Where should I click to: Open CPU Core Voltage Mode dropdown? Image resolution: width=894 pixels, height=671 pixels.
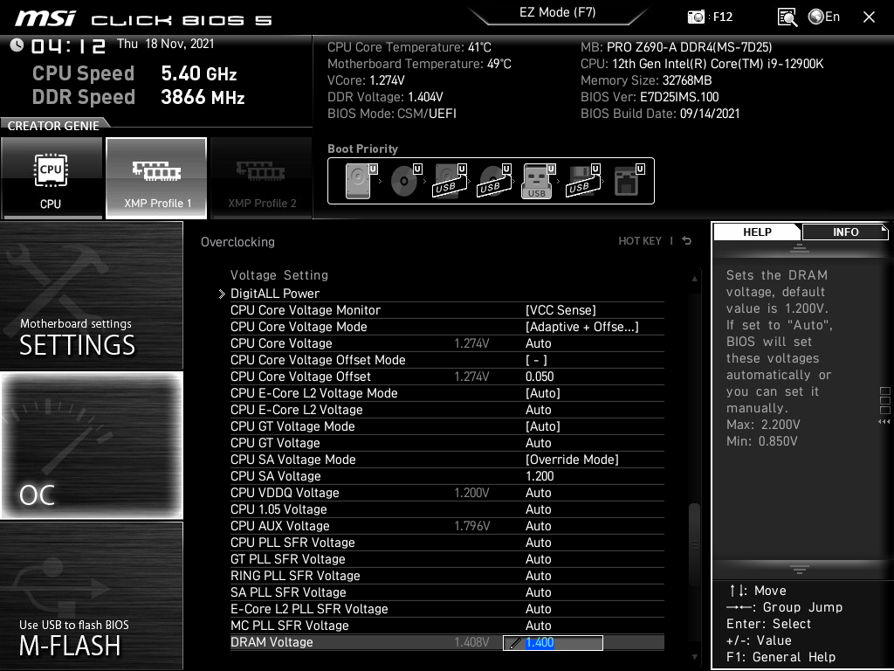pyautogui.click(x=581, y=327)
